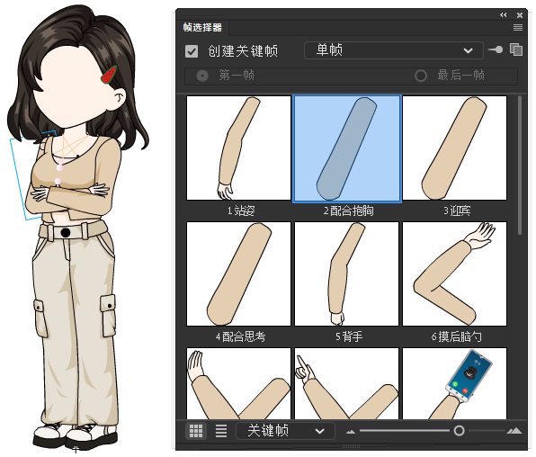Viewport: 536px width, 457px height.
Task: Click the thumbnail size slider handle
Action: [459, 431]
